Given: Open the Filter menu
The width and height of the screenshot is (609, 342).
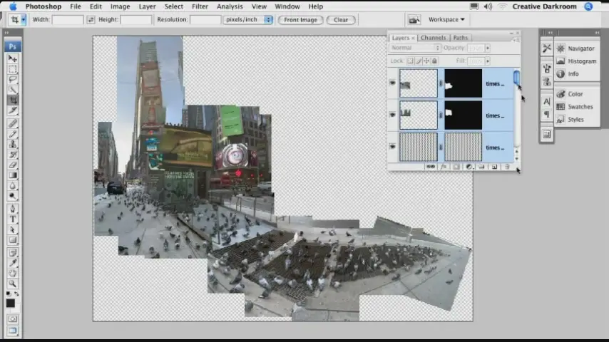Looking at the screenshot, I should (200, 6).
